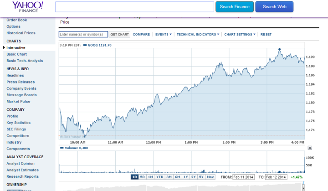Select the Max time range tab
This screenshot has height=191, width=328.
pos(210,177)
